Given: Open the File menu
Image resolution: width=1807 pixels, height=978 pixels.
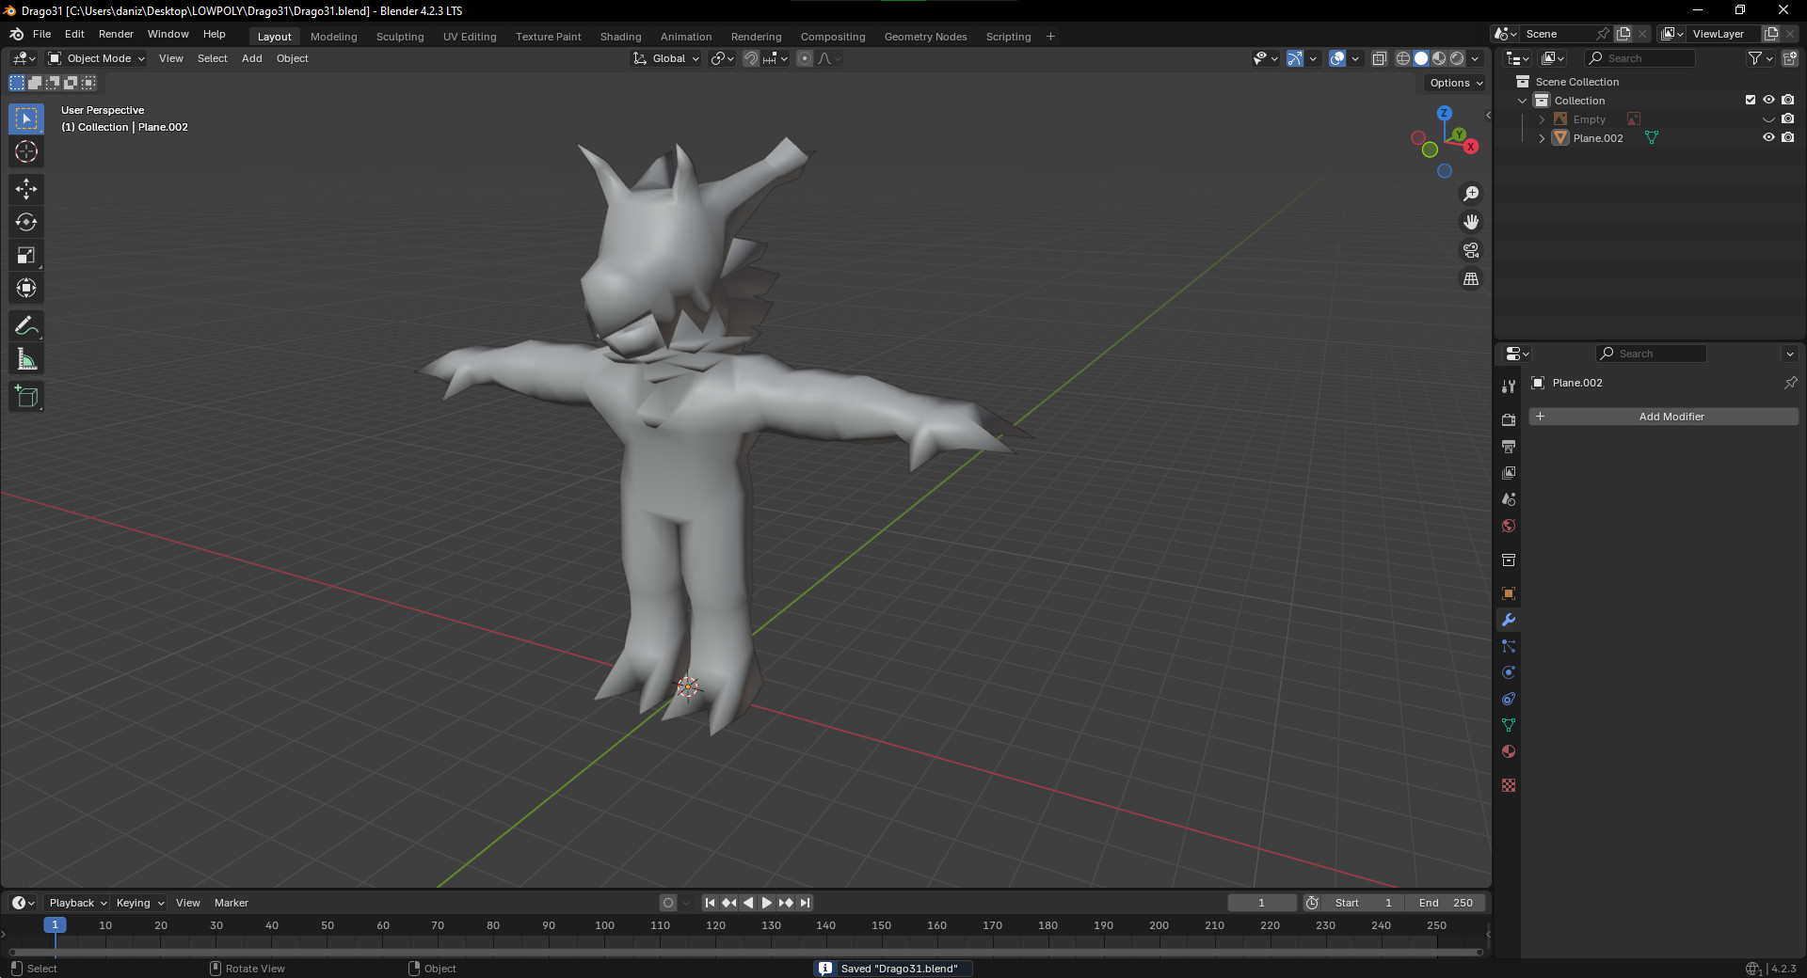Looking at the screenshot, I should 41,34.
